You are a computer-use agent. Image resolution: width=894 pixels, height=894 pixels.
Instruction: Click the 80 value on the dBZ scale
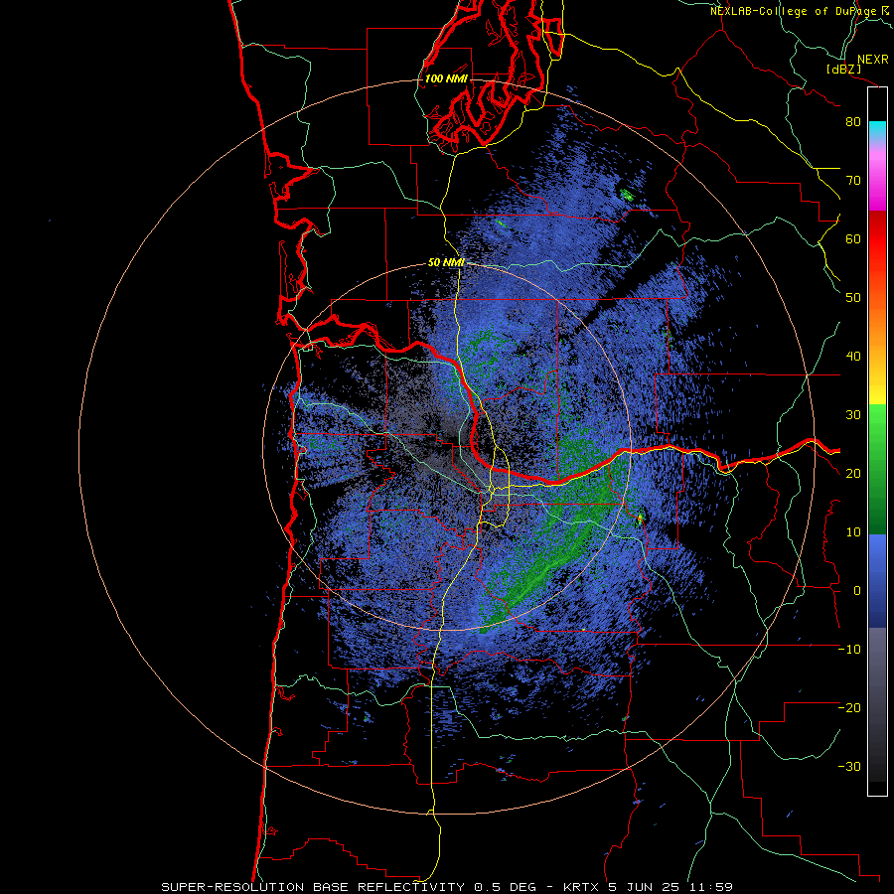853,122
